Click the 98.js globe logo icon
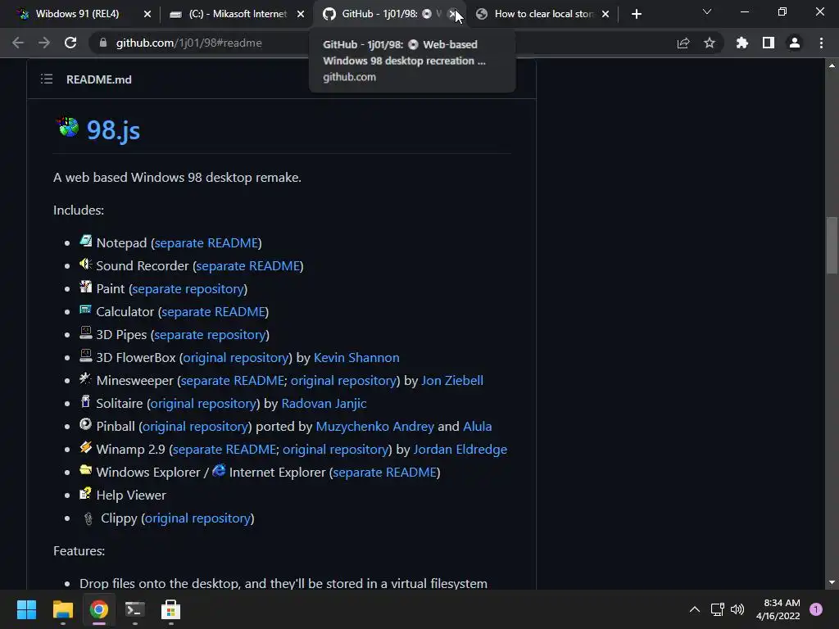Image resolution: width=839 pixels, height=629 pixels. click(68, 127)
